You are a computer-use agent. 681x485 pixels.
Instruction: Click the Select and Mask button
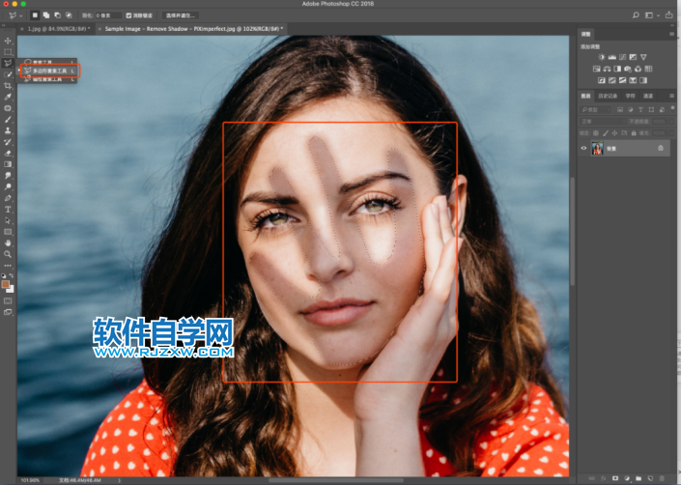(x=180, y=15)
